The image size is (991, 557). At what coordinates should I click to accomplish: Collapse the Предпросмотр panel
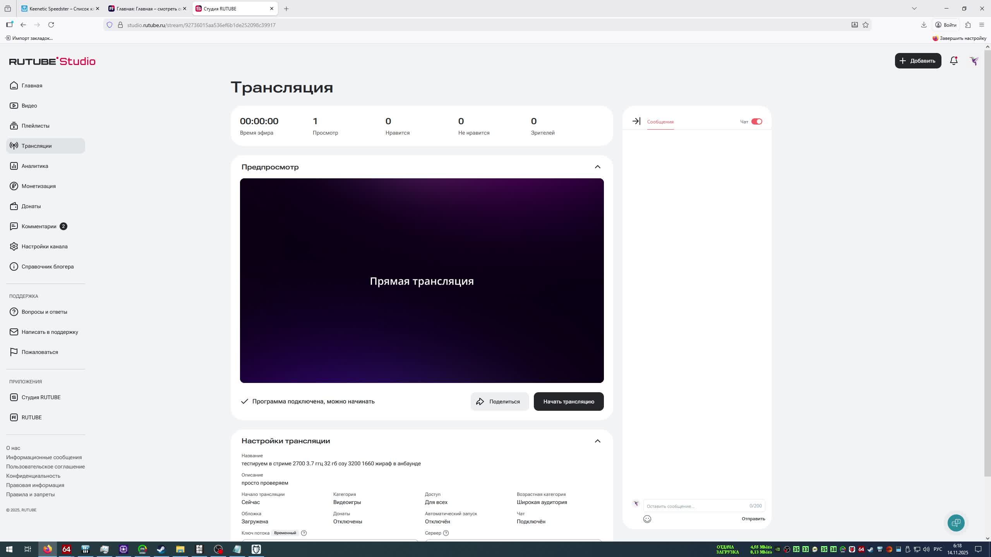tap(597, 167)
